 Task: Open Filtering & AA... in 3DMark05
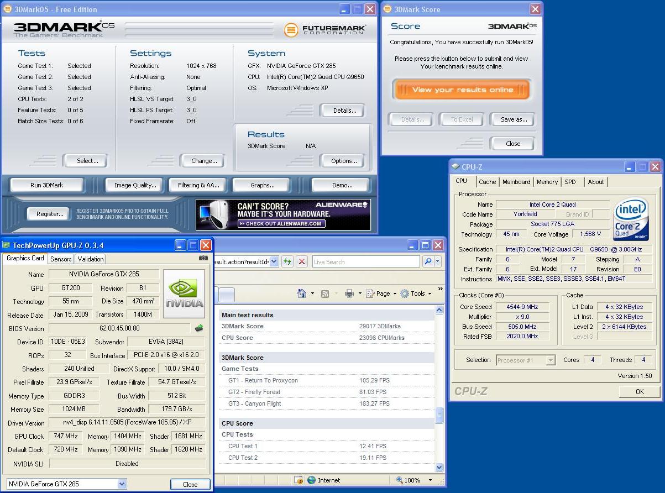click(198, 185)
